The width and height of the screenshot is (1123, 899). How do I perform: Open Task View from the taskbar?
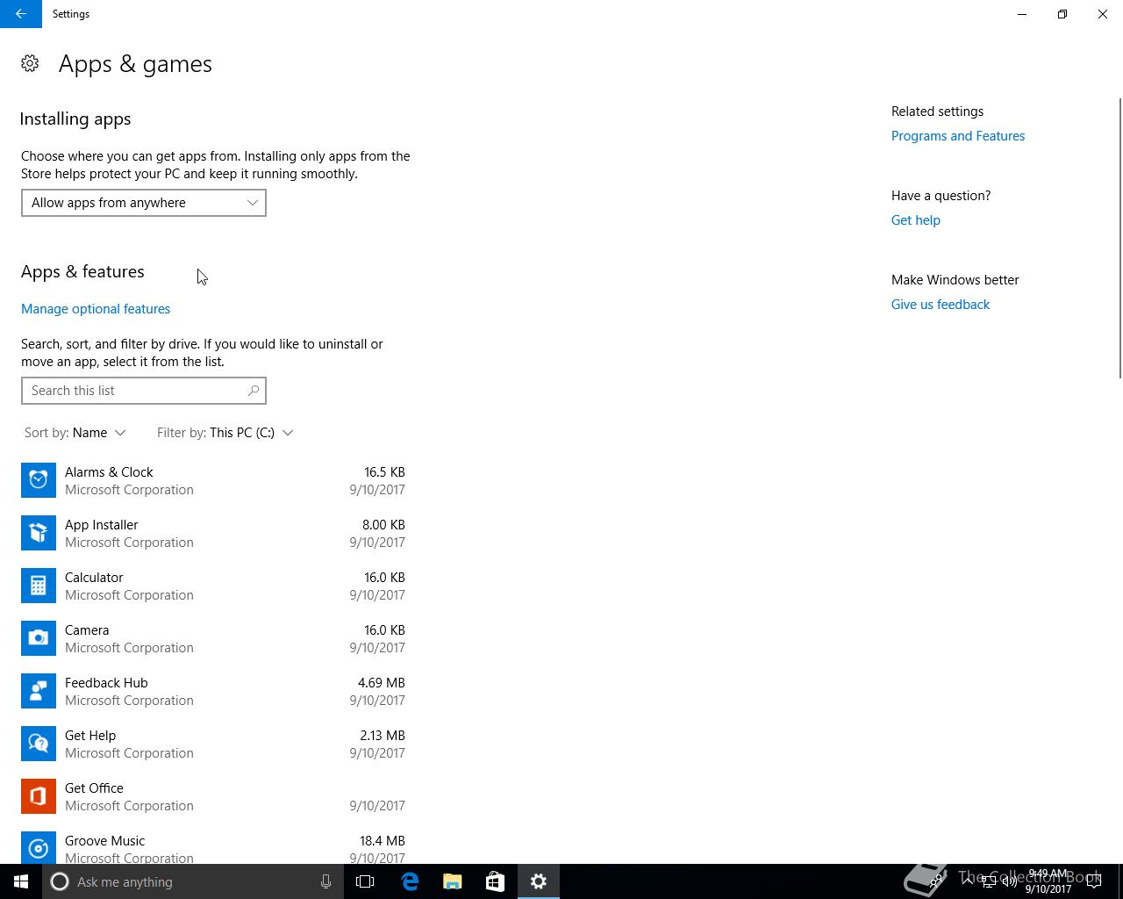tap(365, 881)
